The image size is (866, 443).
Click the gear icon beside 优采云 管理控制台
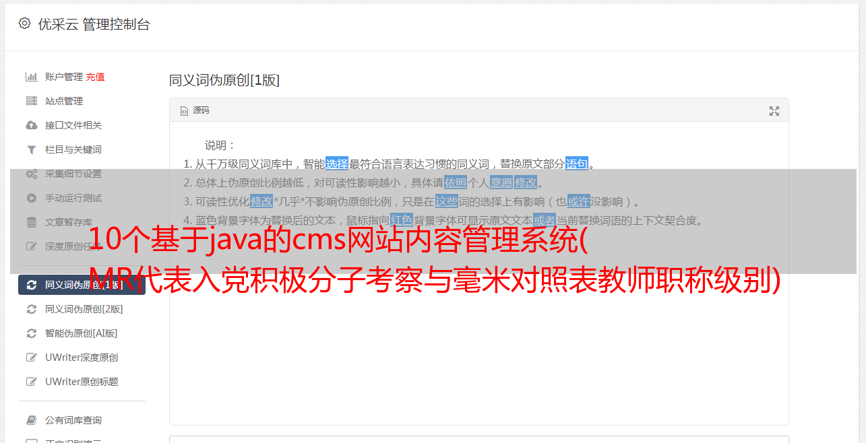click(25, 24)
